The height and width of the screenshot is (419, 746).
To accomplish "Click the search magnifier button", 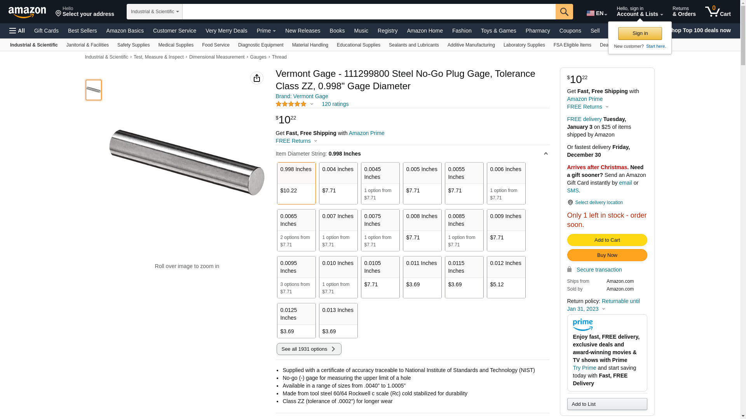I will pos(564,12).
